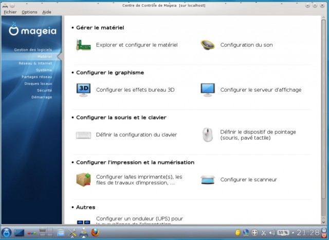
Task: Open Définir le dispositif de pointage
Action: (x=258, y=135)
